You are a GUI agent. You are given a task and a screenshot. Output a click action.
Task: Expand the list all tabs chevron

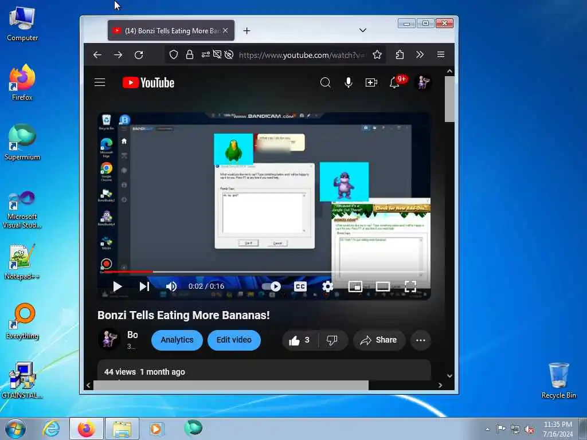pyautogui.click(x=362, y=30)
